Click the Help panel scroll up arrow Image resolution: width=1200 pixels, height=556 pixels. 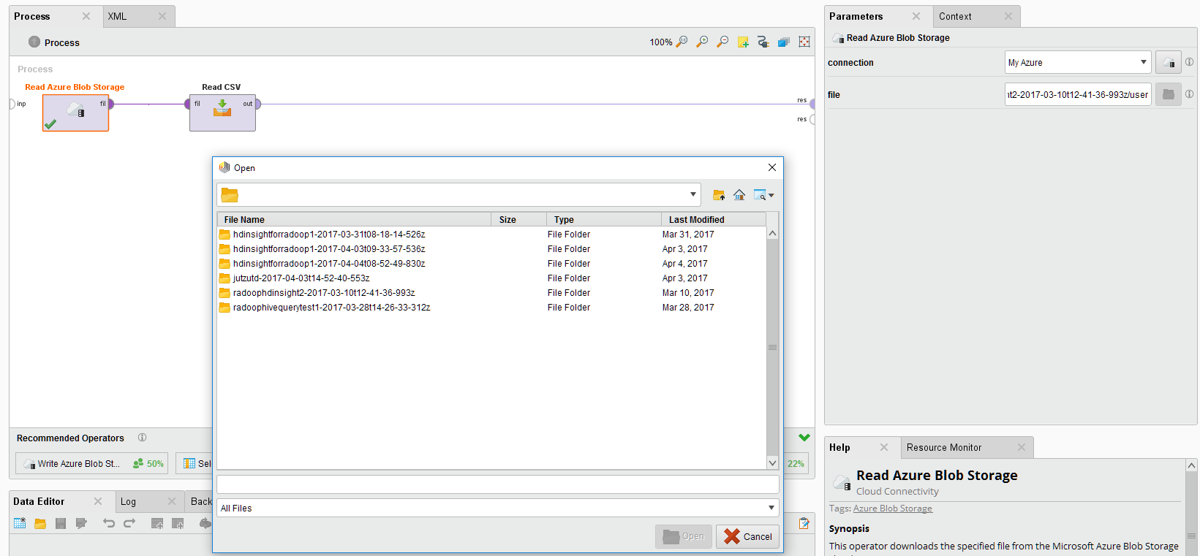coord(1191,465)
